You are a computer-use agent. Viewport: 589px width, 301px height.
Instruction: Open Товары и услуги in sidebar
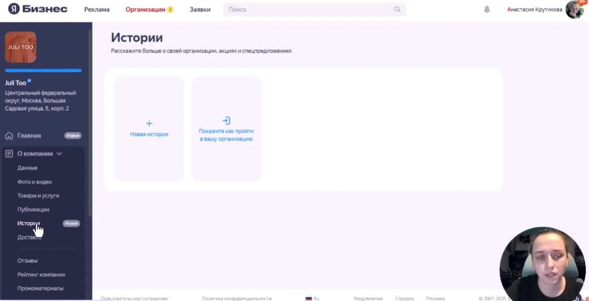(38, 195)
